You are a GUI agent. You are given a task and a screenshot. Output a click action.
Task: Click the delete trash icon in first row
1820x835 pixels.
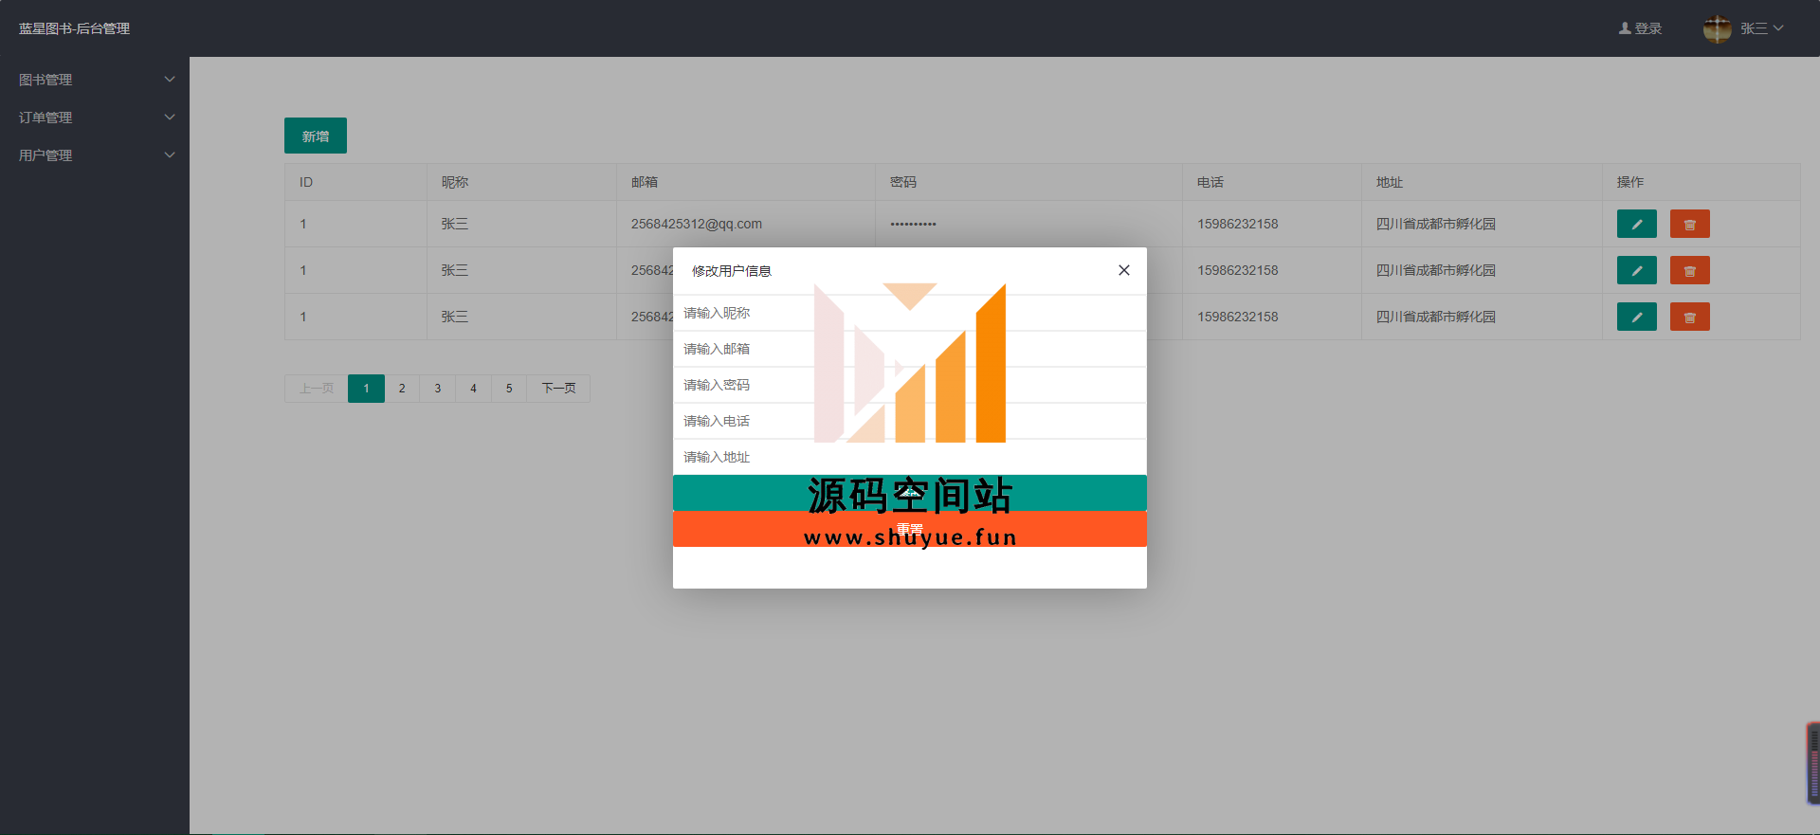[1689, 224]
